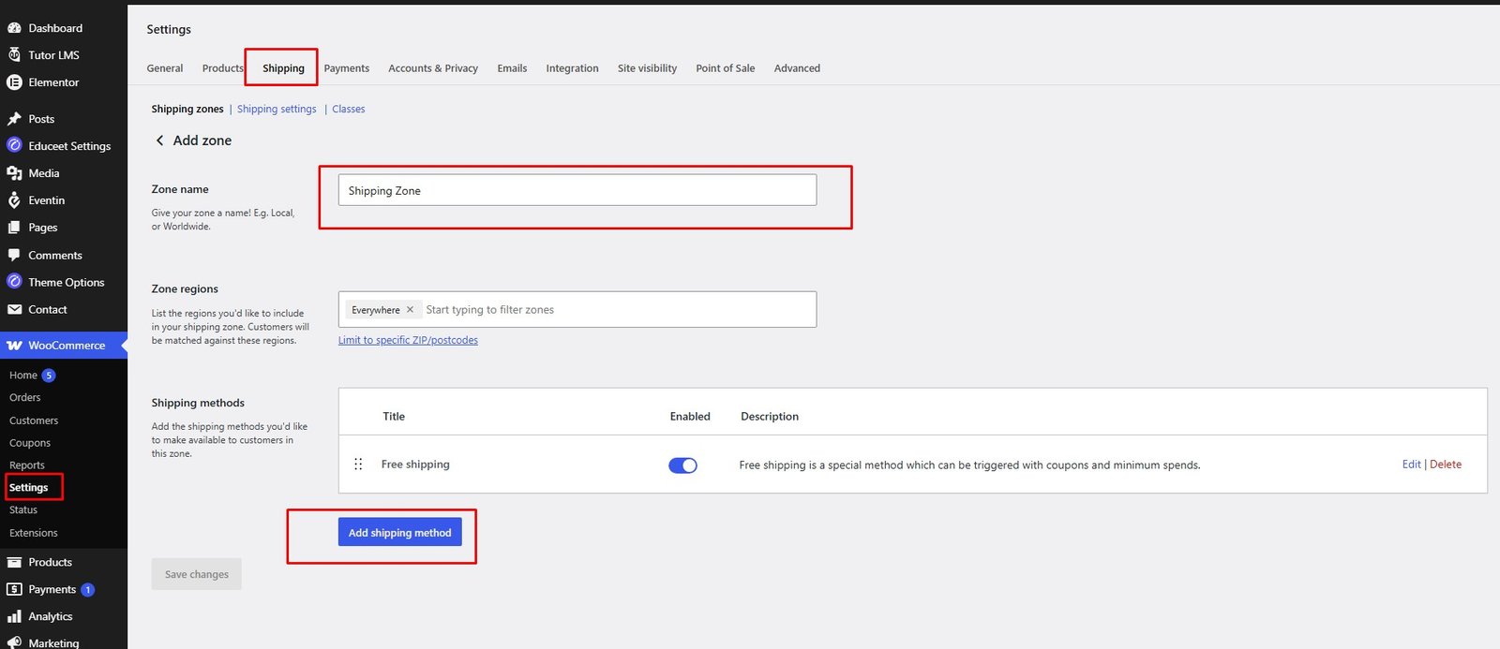Click the WooCommerce logo icon

[14, 346]
